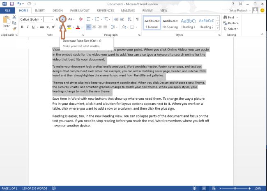The image size is (267, 191).
Task: Click the 135 OF 239 WORDS count
Action: [x=35, y=189]
